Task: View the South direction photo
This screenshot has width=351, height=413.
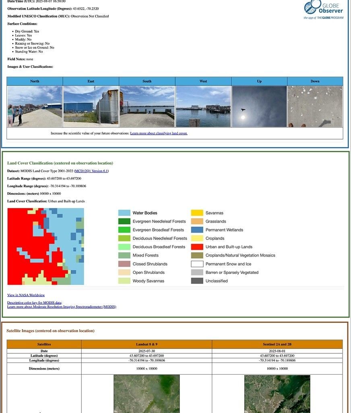Action: (147, 106)
